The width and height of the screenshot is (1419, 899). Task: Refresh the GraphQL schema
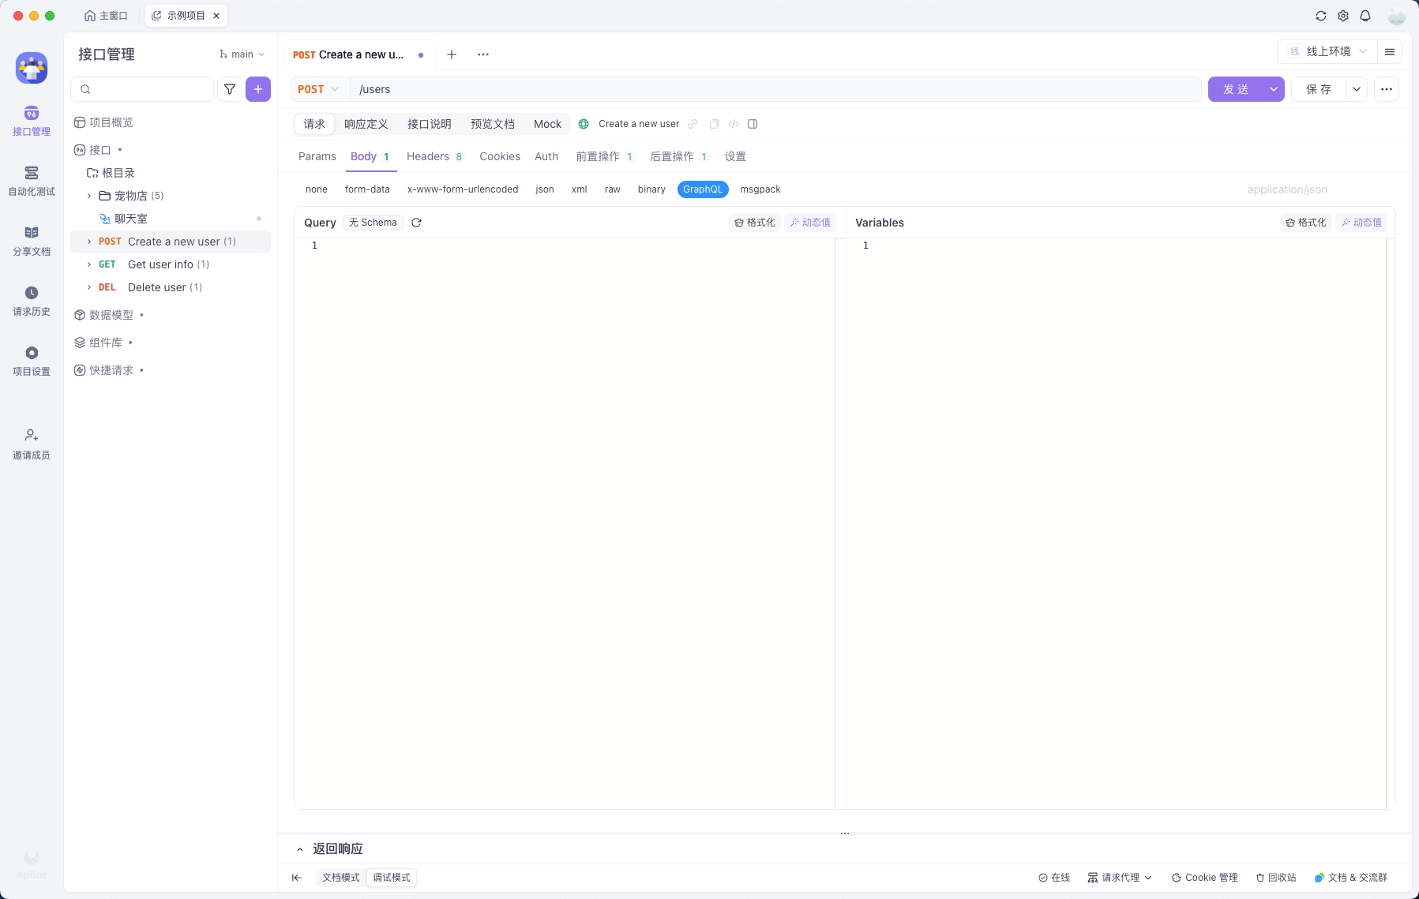coord(416,223)
